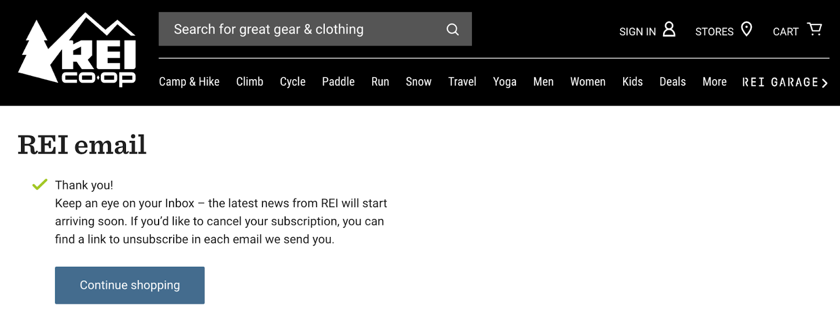The height and width of the screenshot is (314, 840).
Task: Select the Snow category
Action: (x=418, y=82)
